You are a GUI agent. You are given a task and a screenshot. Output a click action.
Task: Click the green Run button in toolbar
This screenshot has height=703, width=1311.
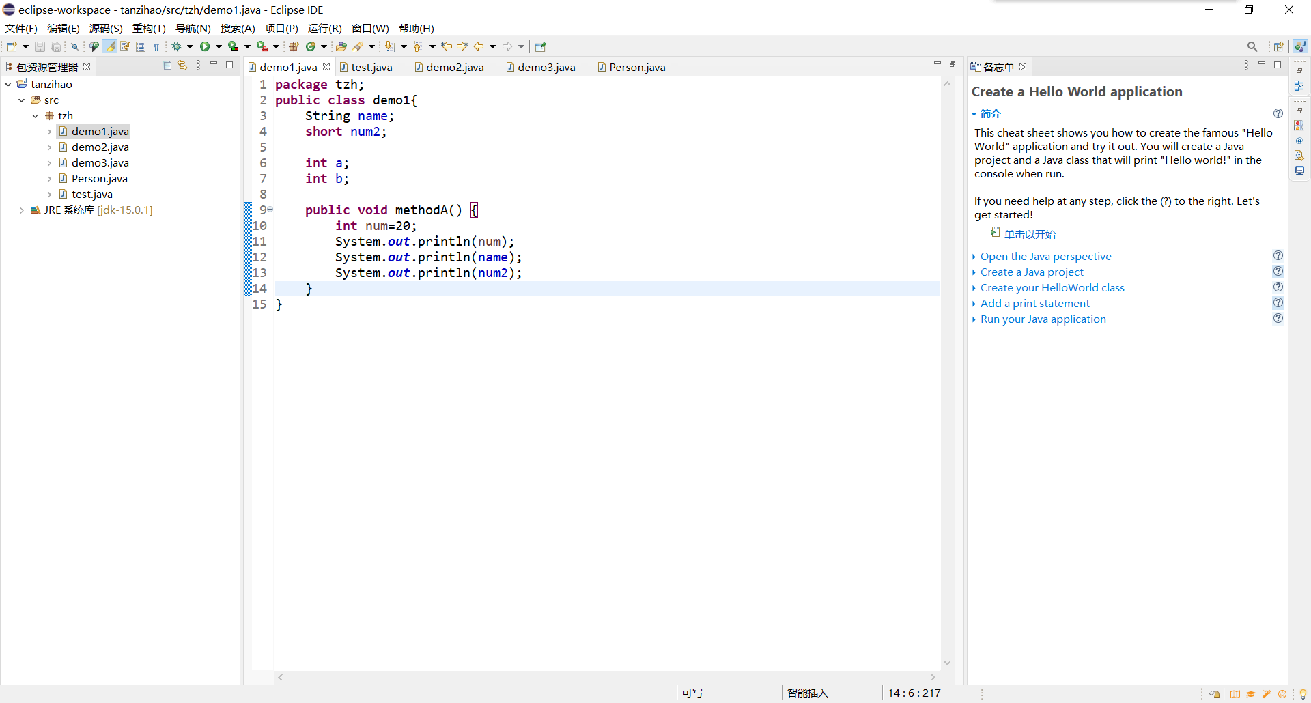coord(204,46)
